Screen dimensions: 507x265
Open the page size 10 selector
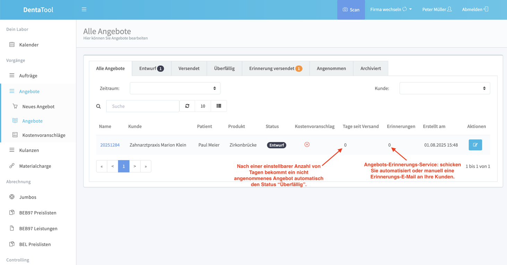[203, 106]
